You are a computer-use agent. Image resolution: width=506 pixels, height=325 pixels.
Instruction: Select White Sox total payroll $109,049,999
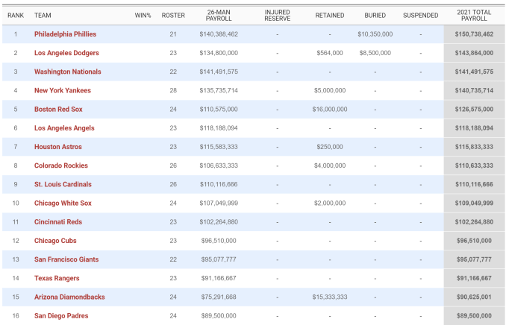[x=474, y=203]
